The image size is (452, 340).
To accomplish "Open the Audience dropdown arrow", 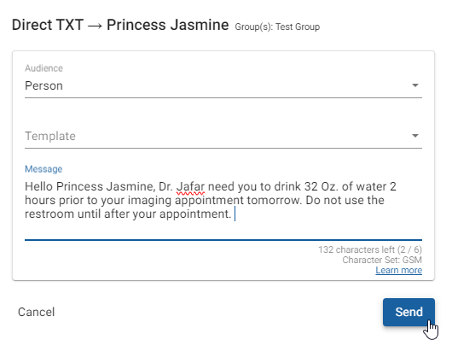I will click(414, 85).
